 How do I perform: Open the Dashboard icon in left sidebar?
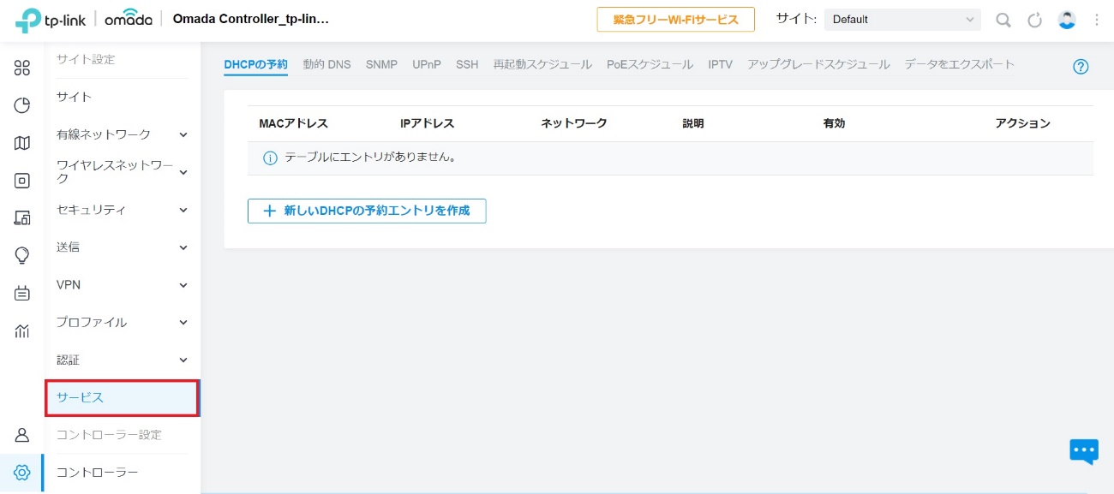[22, 68]
